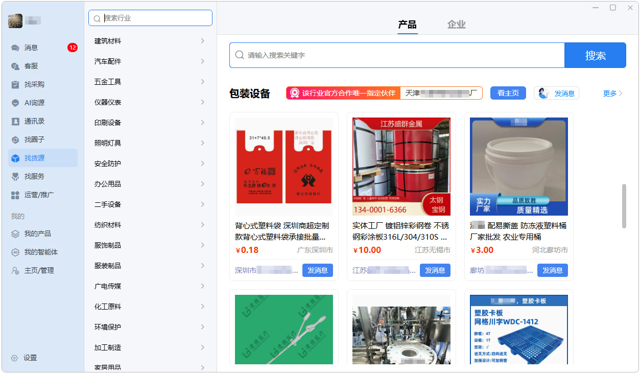The width and height of the screenshot is (640, 374).
Task: Open the 更多 link
Action: tap(613, 93)
